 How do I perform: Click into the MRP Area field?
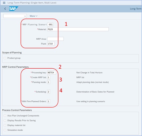(55, 39)
